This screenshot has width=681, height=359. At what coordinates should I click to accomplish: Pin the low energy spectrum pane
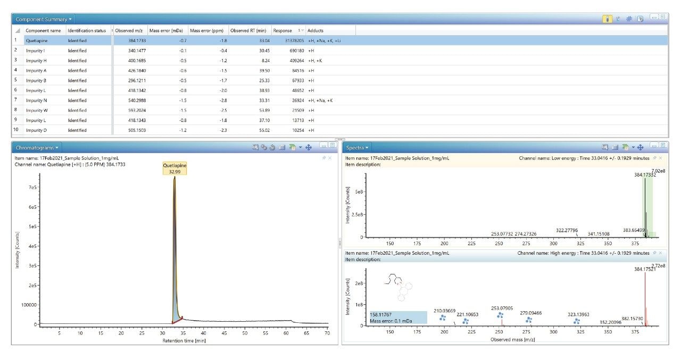(655, 158)
